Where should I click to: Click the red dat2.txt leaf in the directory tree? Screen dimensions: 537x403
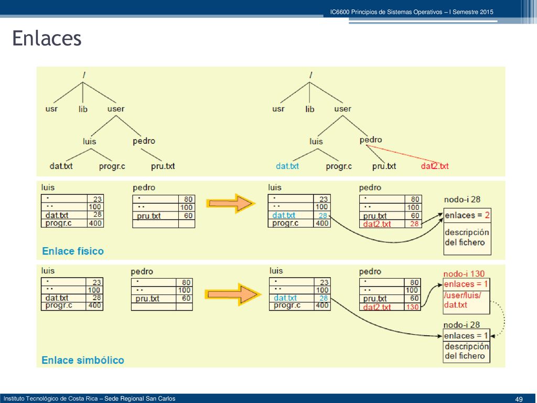[435, 166]
